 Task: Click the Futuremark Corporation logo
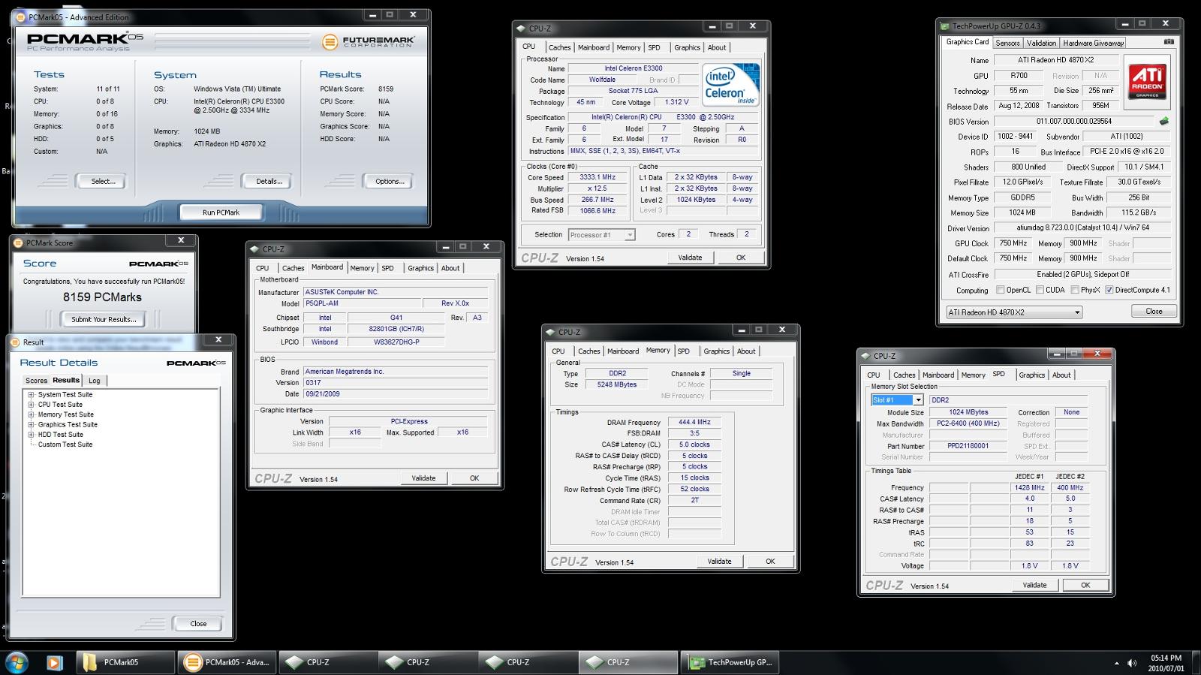pyautogui.click(x=369, y=42)
